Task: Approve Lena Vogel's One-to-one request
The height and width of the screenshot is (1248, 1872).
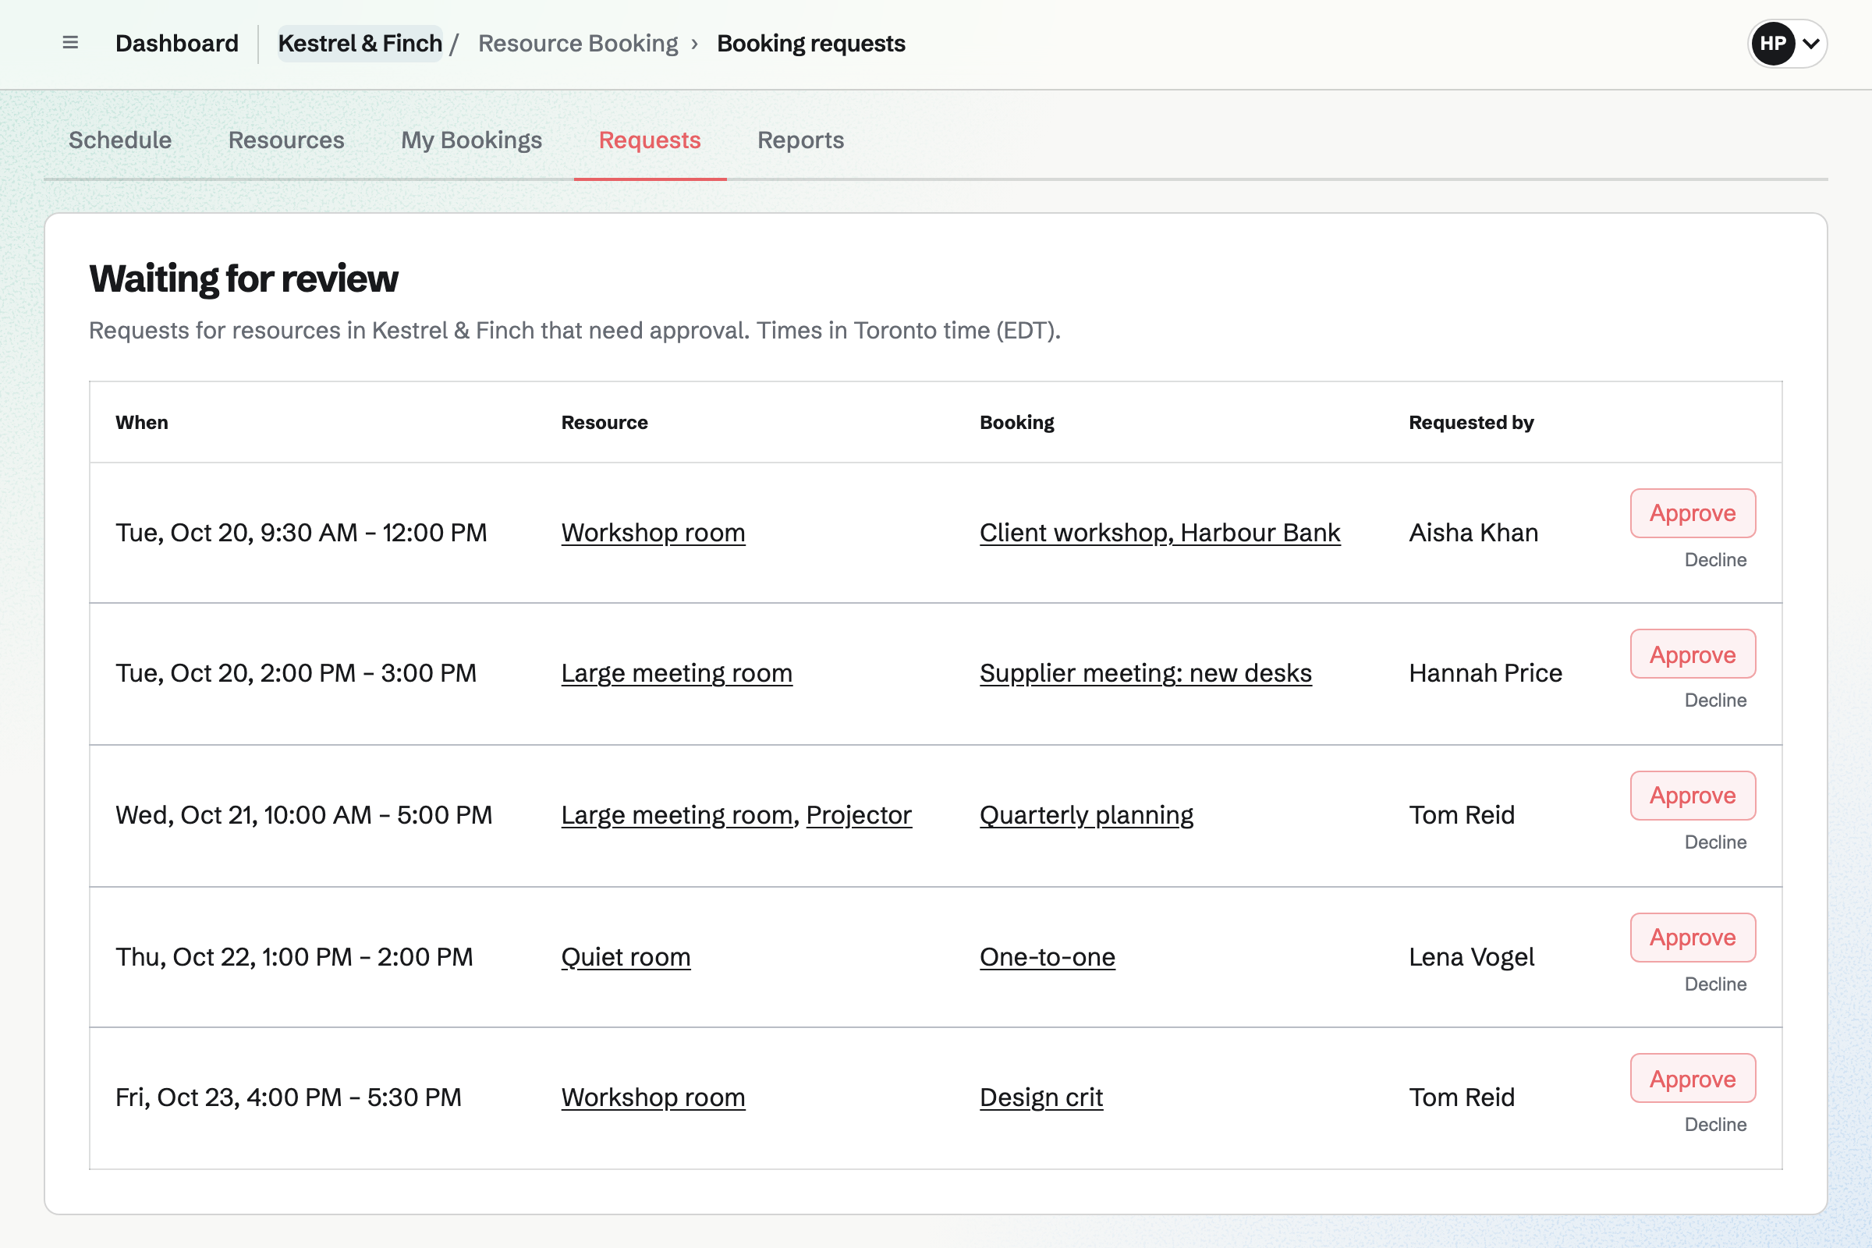Action: click(1692, 938)
